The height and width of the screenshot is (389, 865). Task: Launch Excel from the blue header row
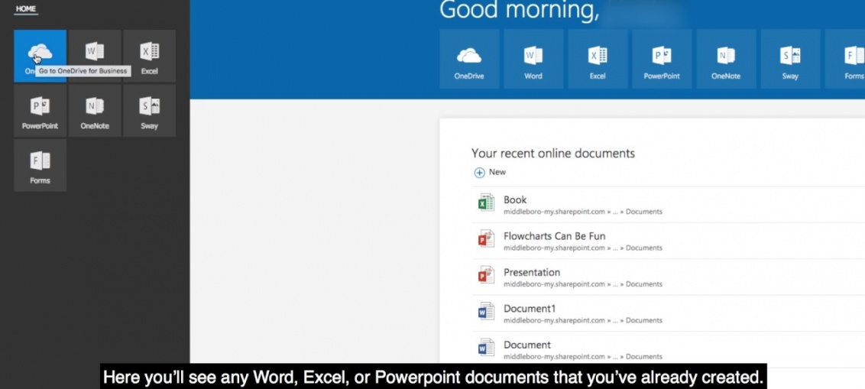point(598,59)
